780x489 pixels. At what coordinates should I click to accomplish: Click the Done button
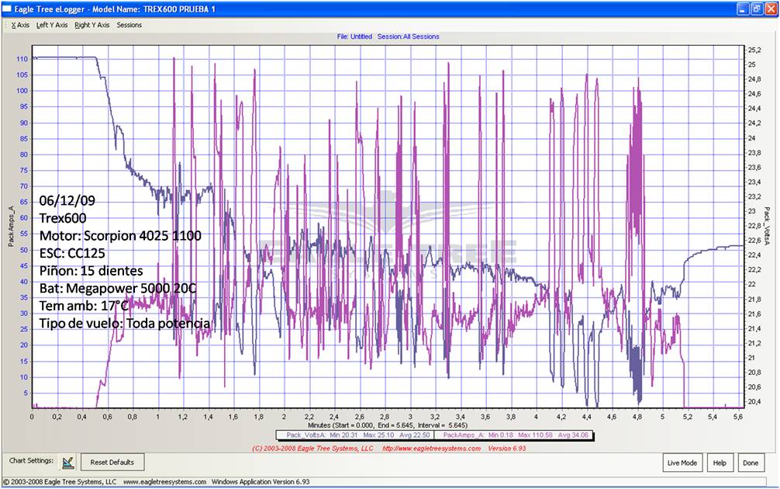click(x=750, y=463)
